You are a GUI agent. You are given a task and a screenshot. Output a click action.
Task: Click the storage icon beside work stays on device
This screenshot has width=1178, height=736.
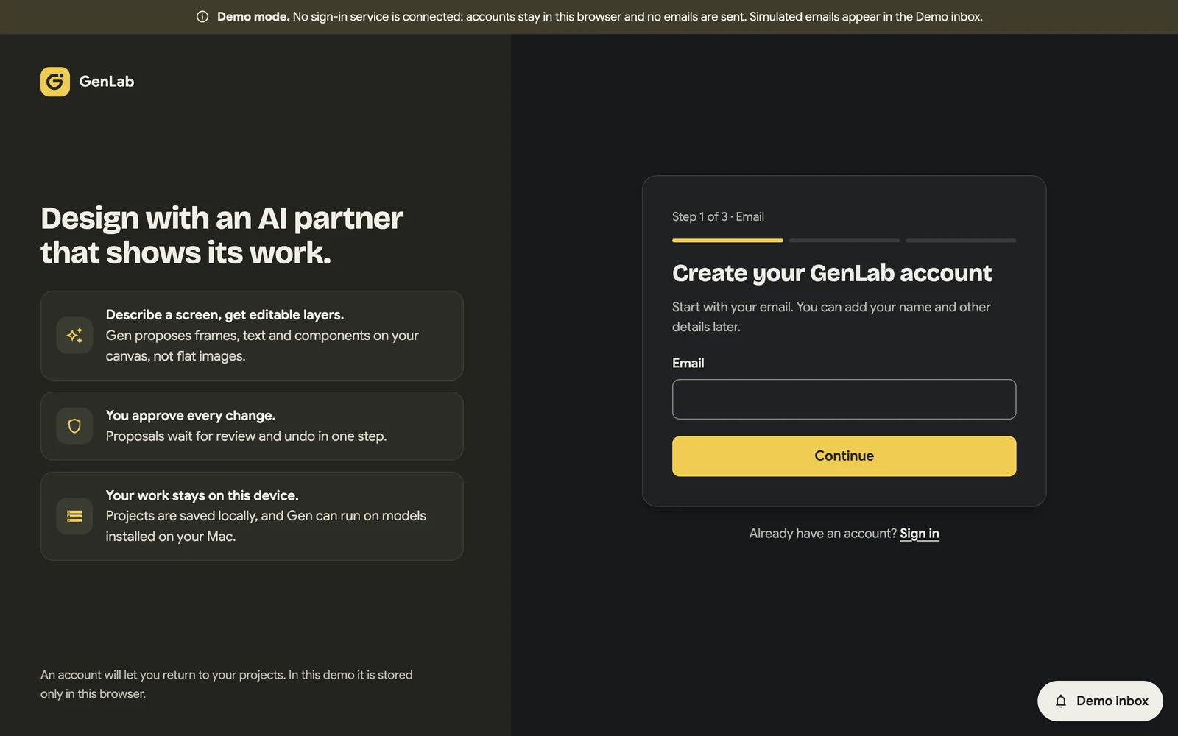point(74,516)
